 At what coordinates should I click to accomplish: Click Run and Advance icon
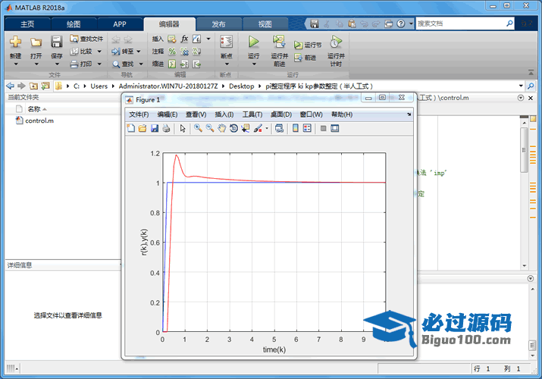pos(279,42)
